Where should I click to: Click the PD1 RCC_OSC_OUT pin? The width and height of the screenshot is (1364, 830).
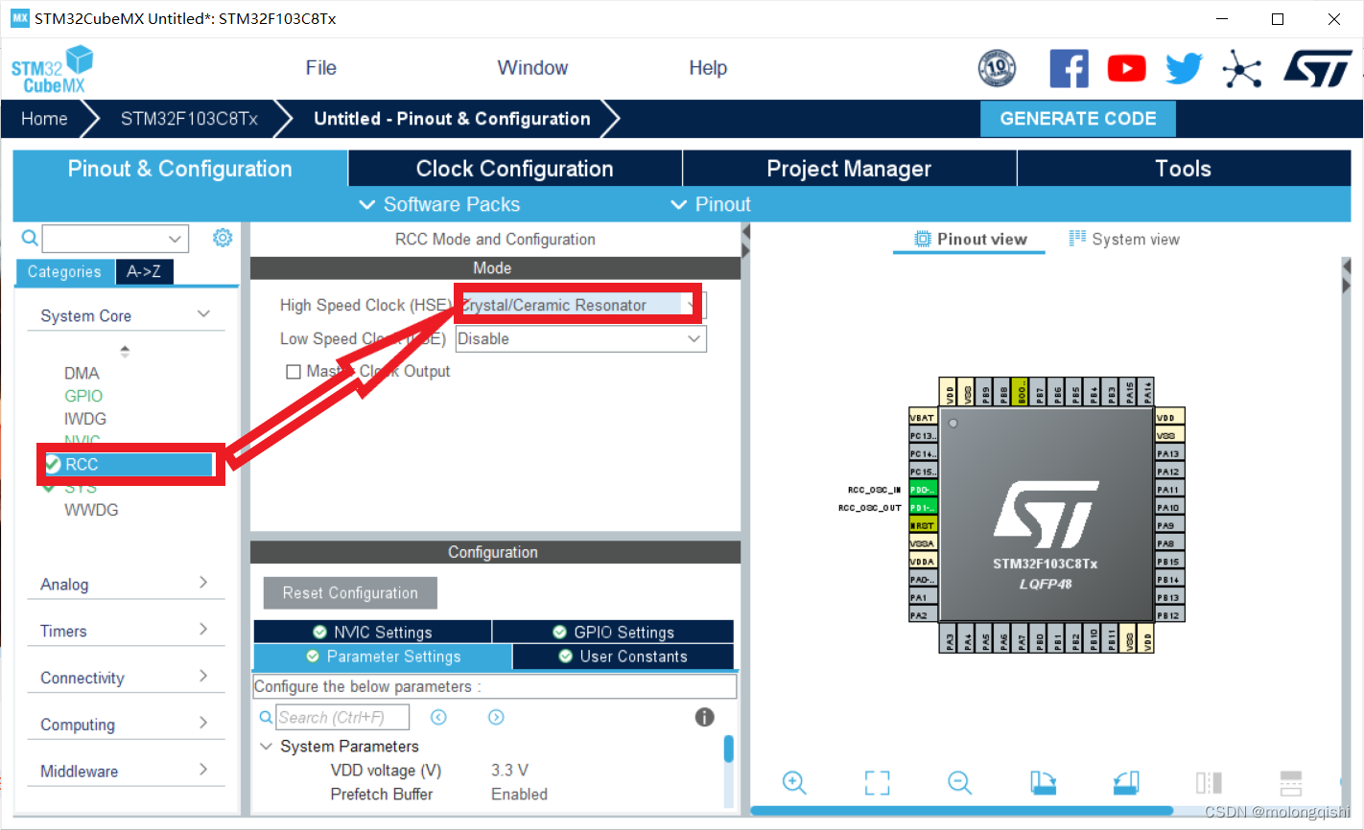[923, 508]
